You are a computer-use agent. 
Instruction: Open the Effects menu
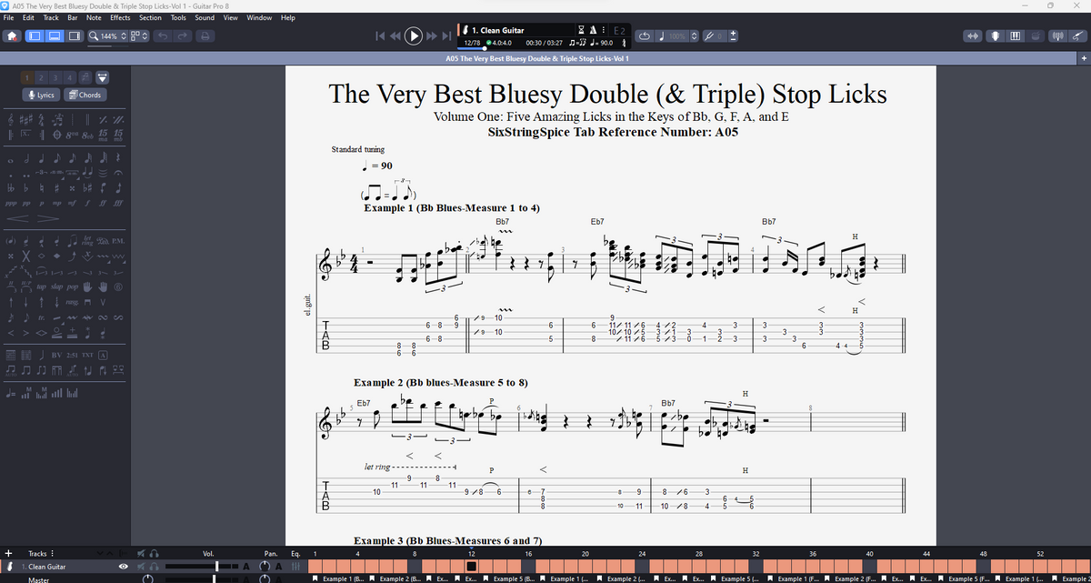coord(120,17)
